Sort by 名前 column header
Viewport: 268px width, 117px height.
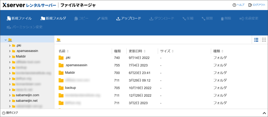coord(64,51)
